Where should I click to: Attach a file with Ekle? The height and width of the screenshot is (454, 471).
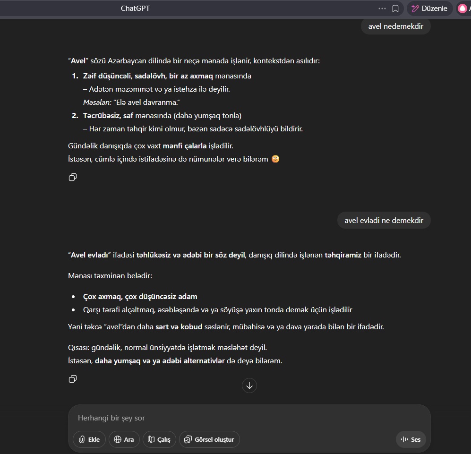pos(89,439)
